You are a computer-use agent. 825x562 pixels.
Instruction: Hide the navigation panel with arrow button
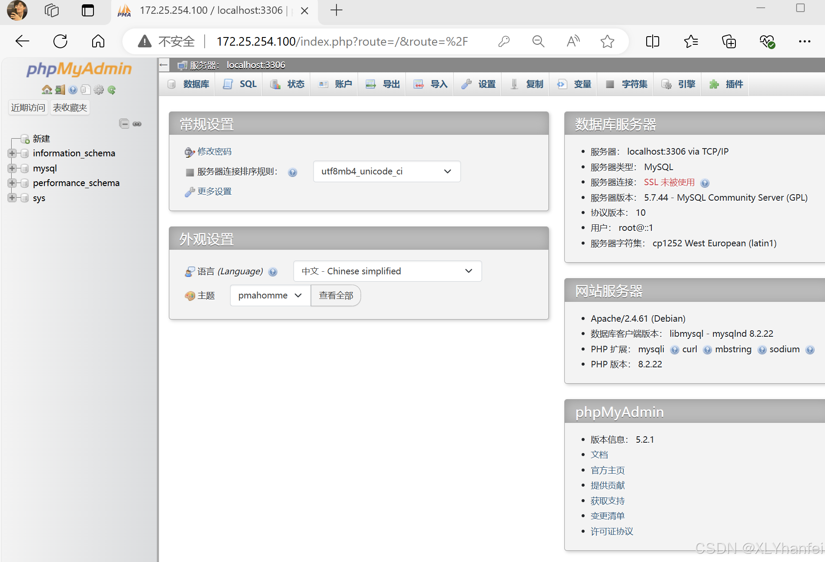(x=164, y=65)
